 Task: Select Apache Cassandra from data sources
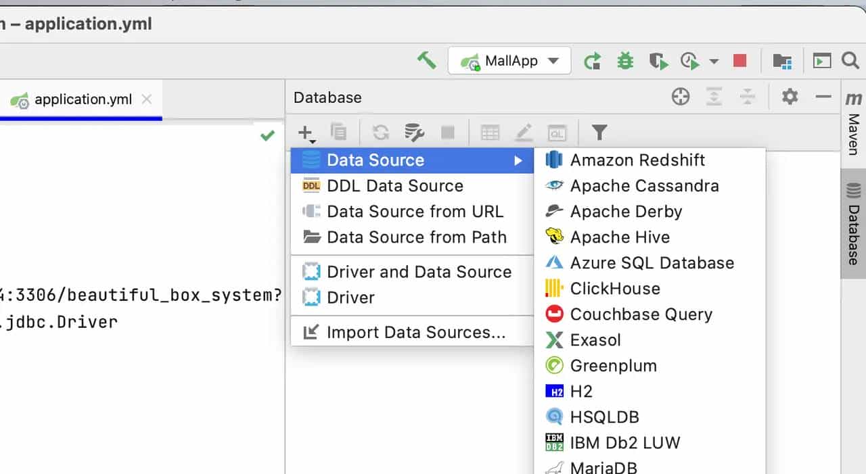[644, 186]
